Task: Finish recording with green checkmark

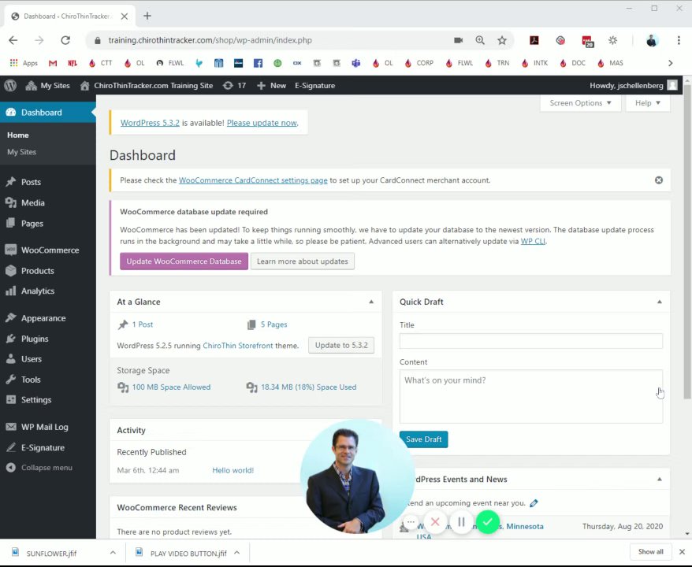Action: 488,522
